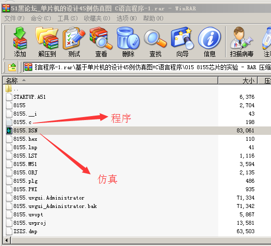271x246 pixels.
Task: Select the file named 8155
Action: click(19, 105)
